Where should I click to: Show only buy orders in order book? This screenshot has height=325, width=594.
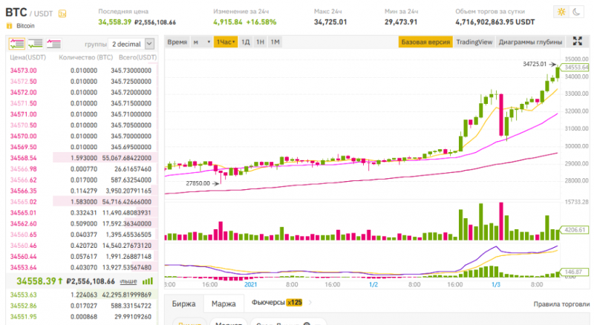[x=34, y=44]
